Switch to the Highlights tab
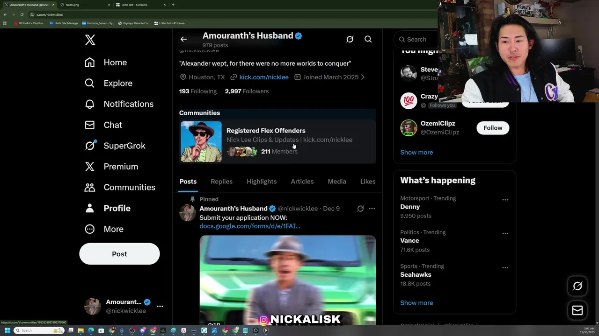This screenshot has height=336, width=599. pyautogui.click(x=262, y=182)
